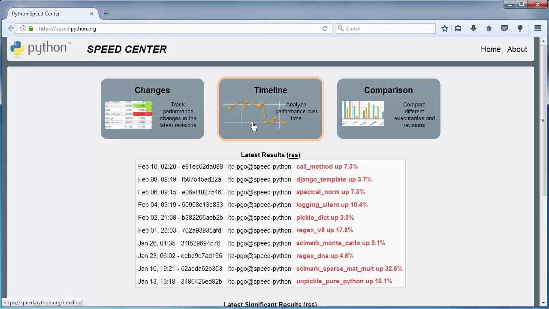The width and height of the screenshot is (549, 309).
Task: Click the green padlock security icon
Action: (31, 29)
